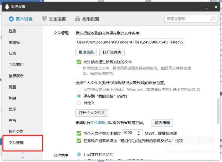
Task: Select 状态 in the sidebar
Action: click(x=13, y=53)
